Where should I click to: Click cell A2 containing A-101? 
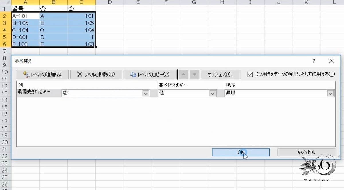pyautogui.click(x=25, y=16)
